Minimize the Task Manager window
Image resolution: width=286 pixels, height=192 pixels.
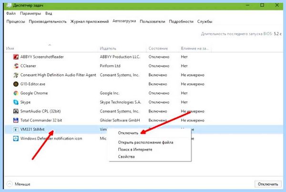247,5
